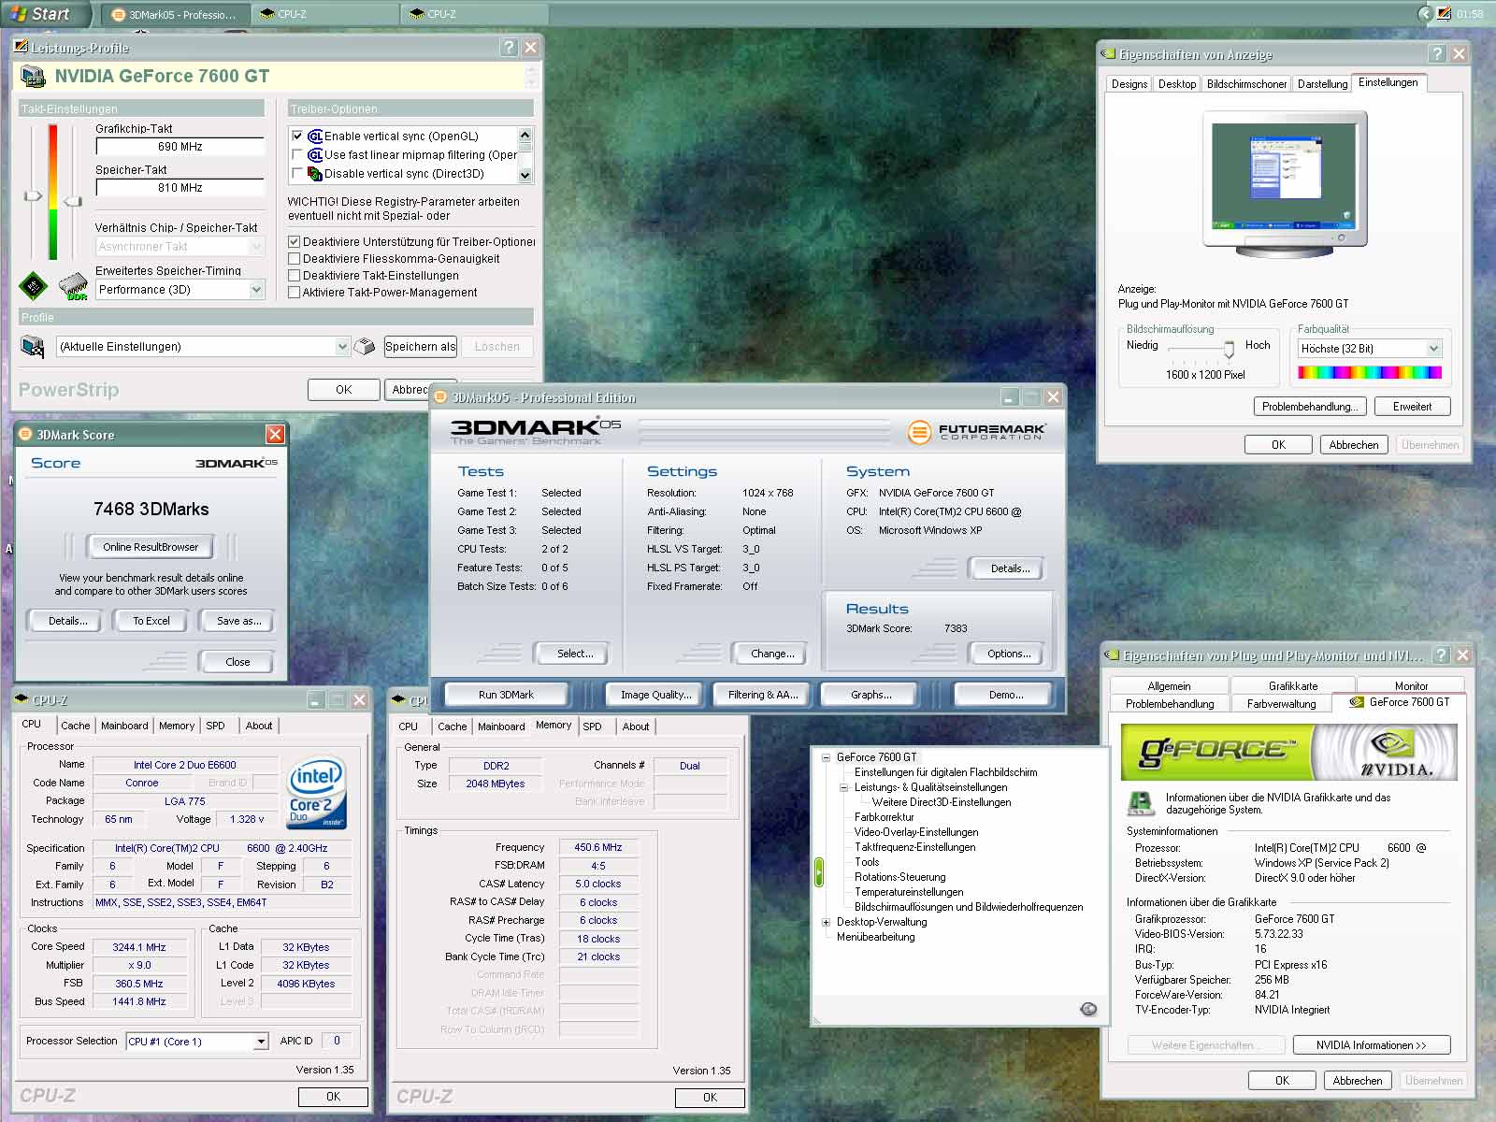
Task: Click the DDR memory chip icon
Action: pyautogui.click(x=73, y=286)
